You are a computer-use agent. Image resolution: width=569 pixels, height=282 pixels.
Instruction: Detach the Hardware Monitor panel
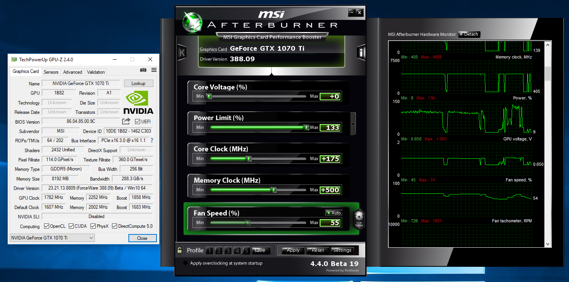pos(469,34)
